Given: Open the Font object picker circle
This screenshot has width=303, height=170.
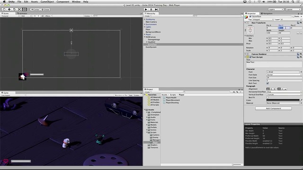Looking at the screenshot, I should 301,72.
